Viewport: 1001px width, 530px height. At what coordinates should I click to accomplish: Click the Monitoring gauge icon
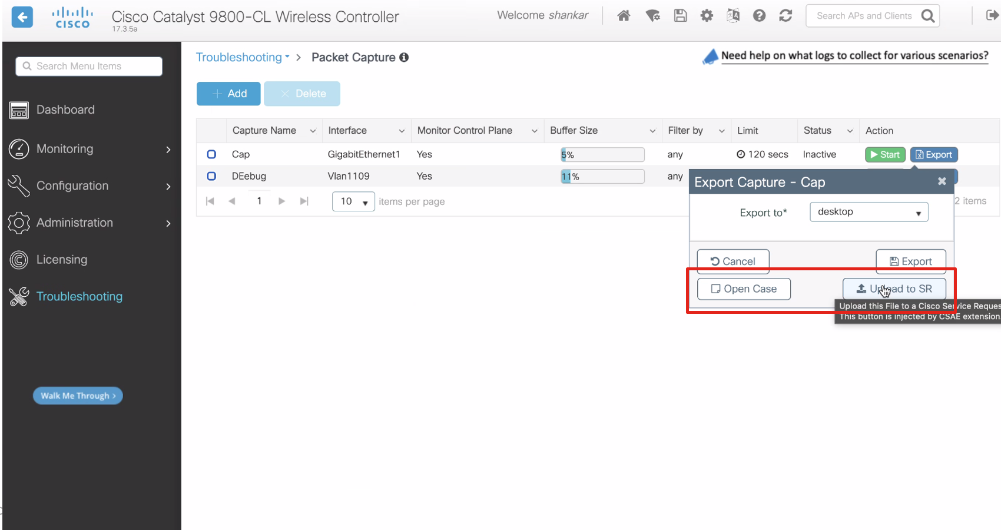[x=19, y=149]
